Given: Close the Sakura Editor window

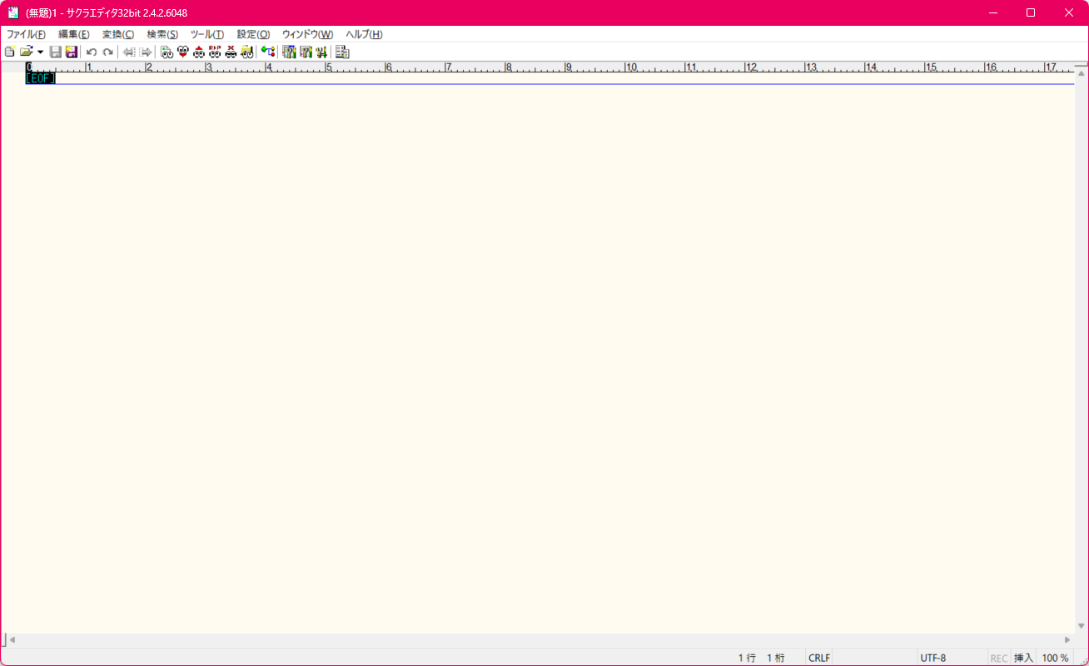Looking at the screenshot, I should tap(1069, 12).
